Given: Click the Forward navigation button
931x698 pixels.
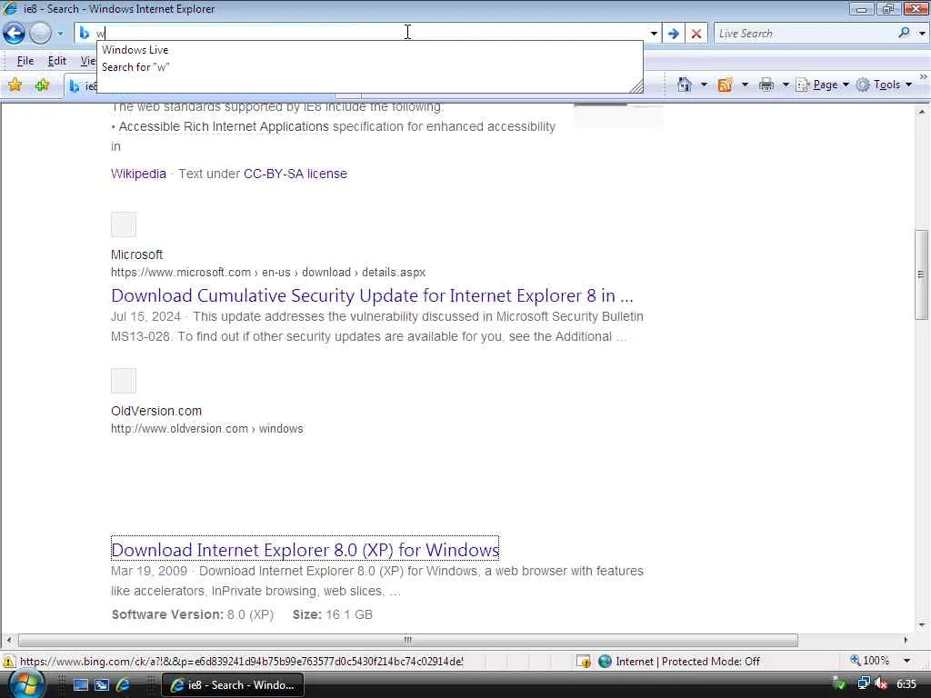Looking at the screenshot, I should pyautogui.click(x=40, y=34).
